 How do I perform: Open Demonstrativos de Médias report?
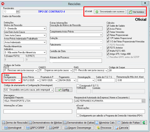coord(46,122)
